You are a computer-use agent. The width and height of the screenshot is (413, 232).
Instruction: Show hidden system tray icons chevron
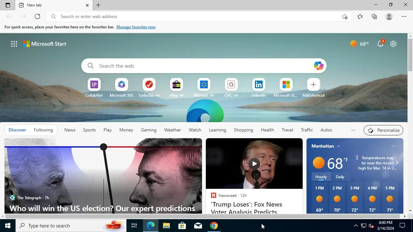[356, 226]
